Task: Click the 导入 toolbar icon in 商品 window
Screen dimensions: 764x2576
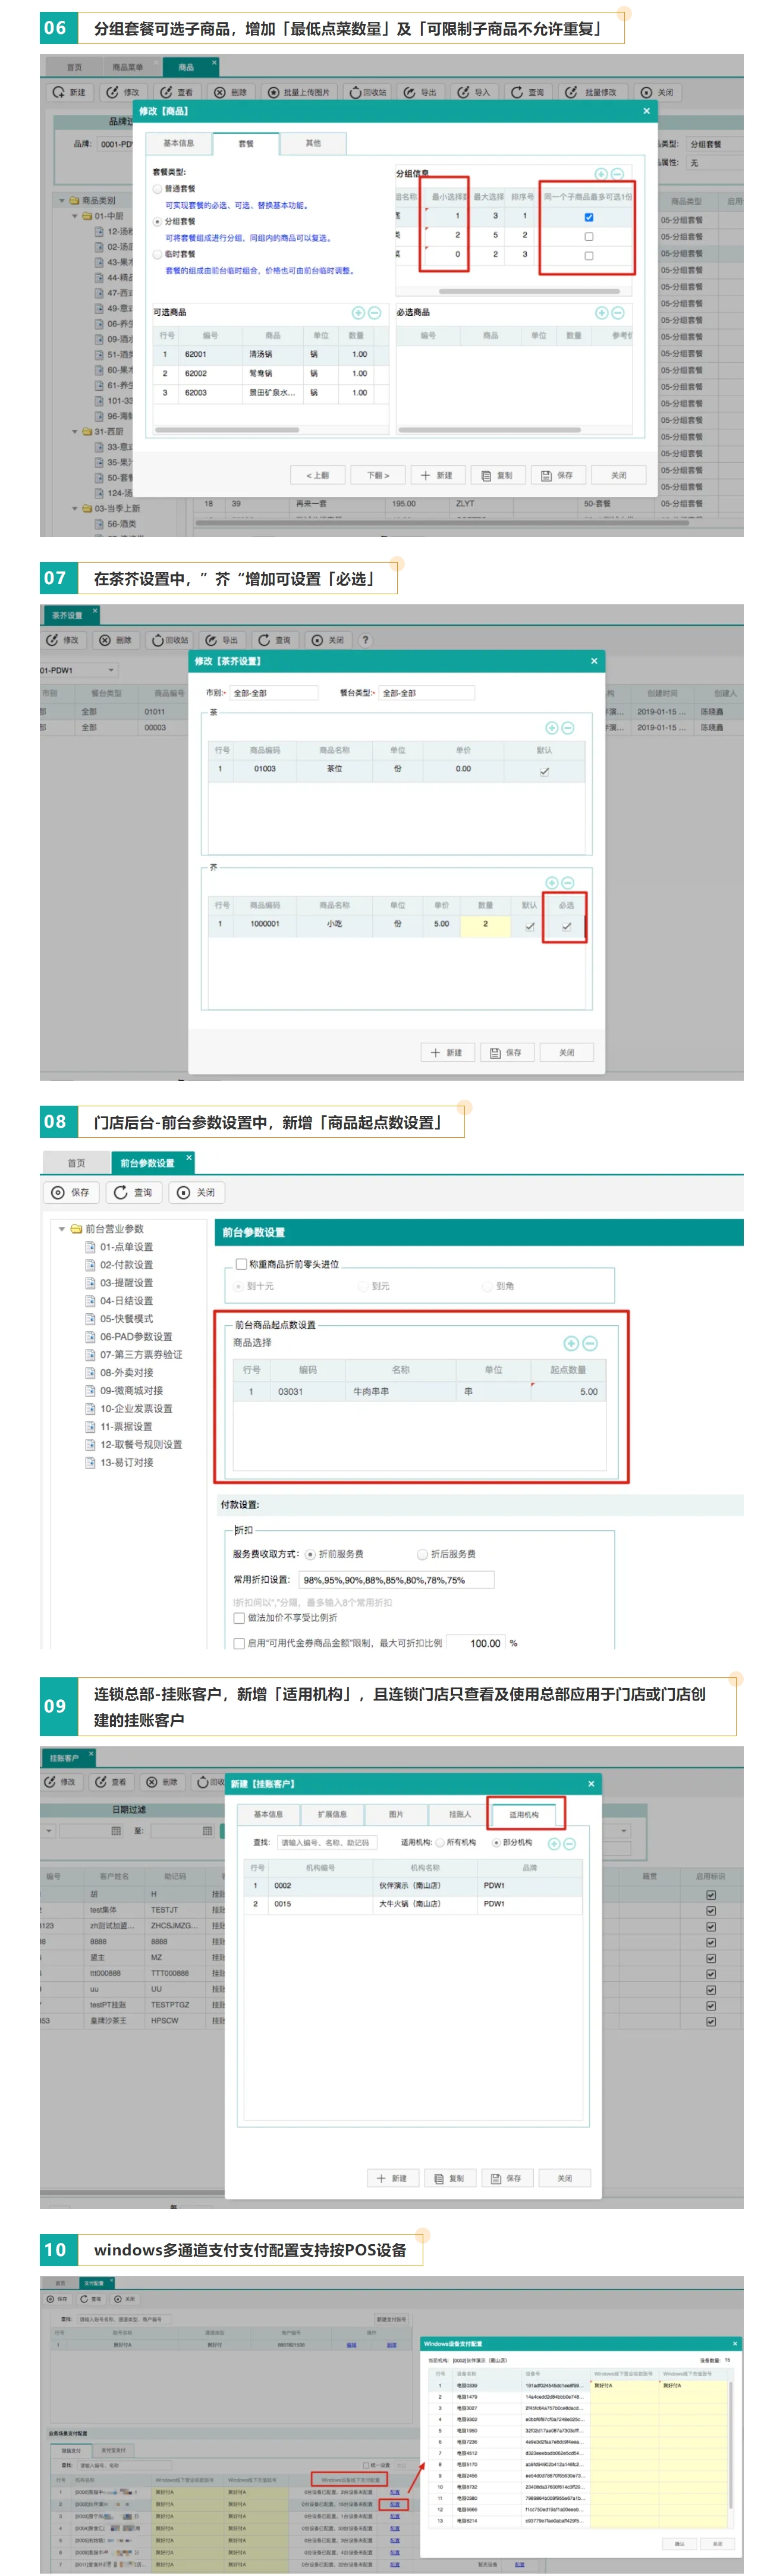Action: pos(463,92)
